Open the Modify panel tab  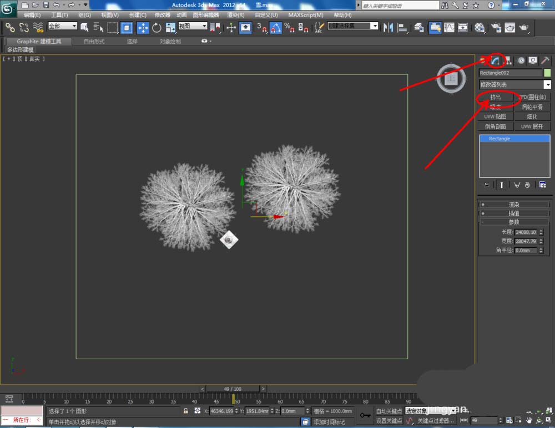click(495, 60)
